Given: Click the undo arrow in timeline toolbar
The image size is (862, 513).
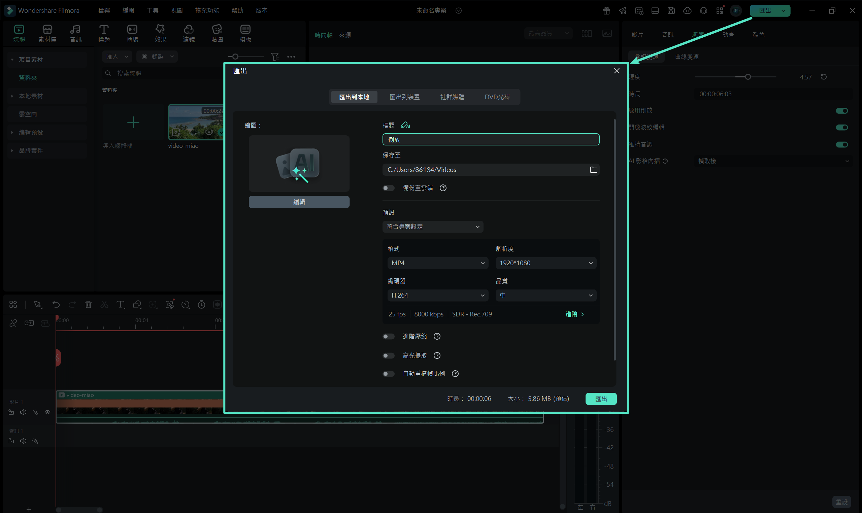Looking at the screenshot, I should point(56,305).
